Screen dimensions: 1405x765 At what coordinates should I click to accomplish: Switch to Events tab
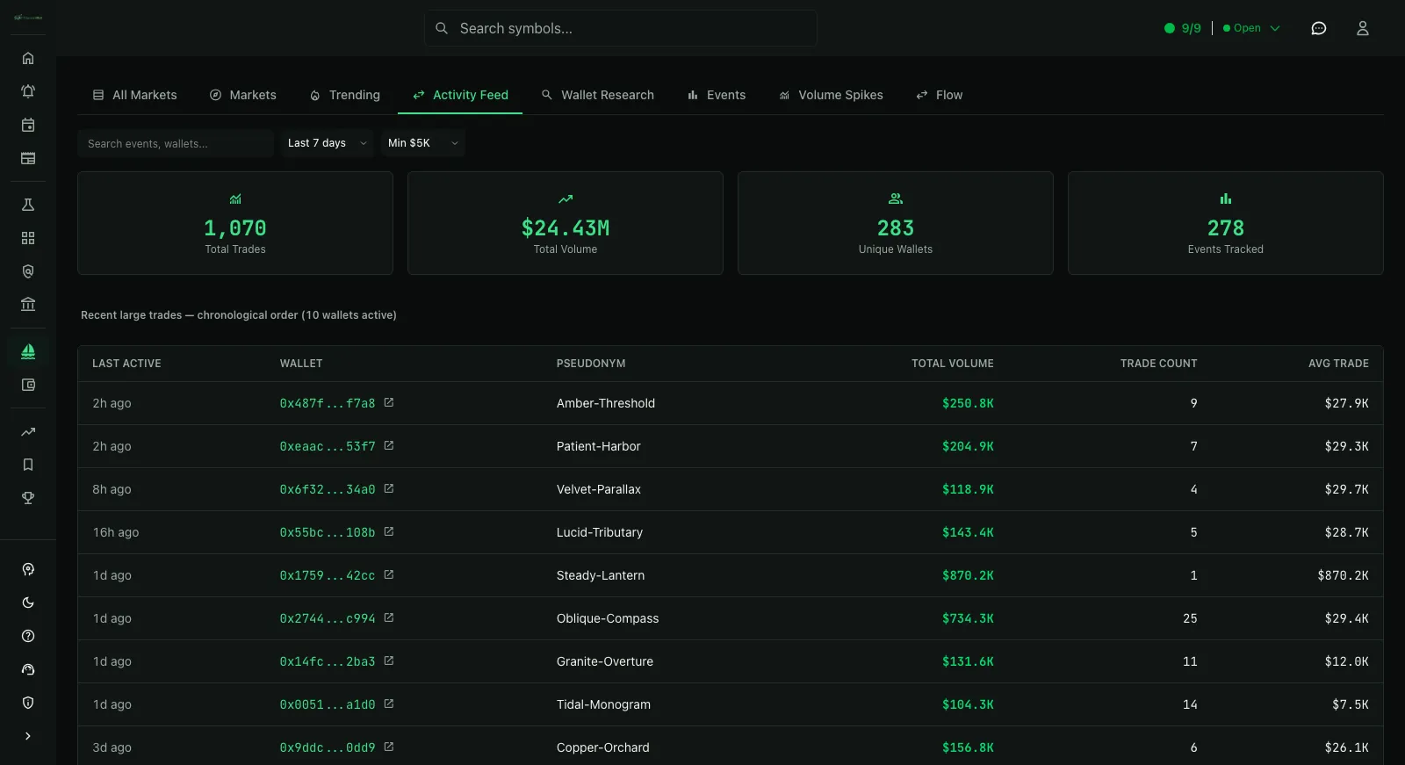pos(717,95)
